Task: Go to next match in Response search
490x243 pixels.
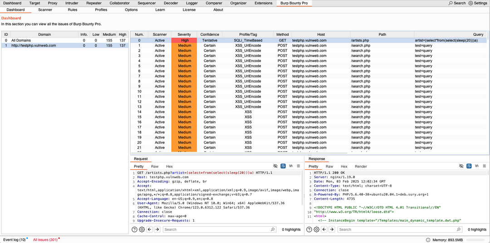Action: pyautogui.click(x=331, y=229)
